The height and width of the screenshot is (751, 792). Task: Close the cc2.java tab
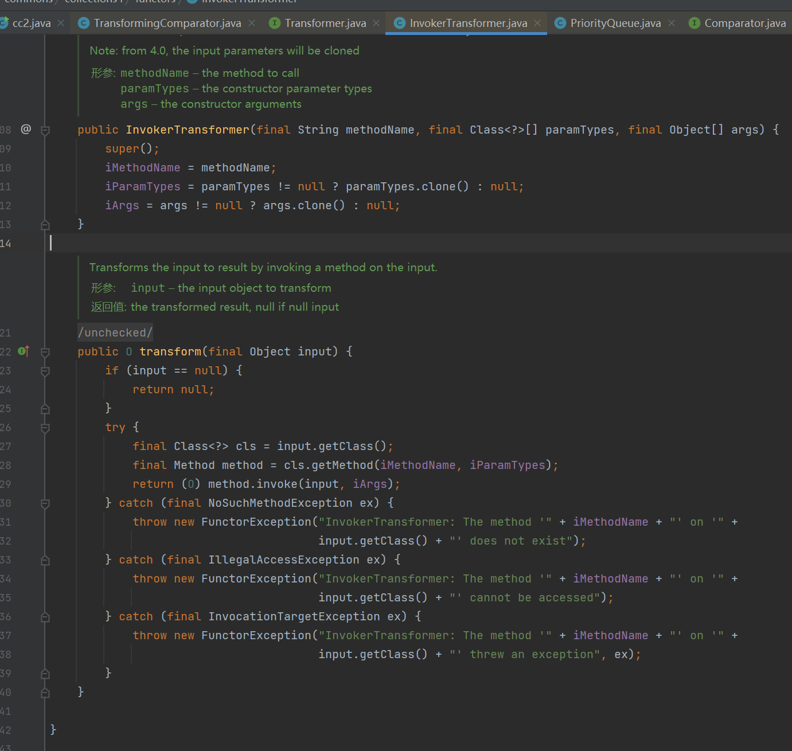[61, 23]
